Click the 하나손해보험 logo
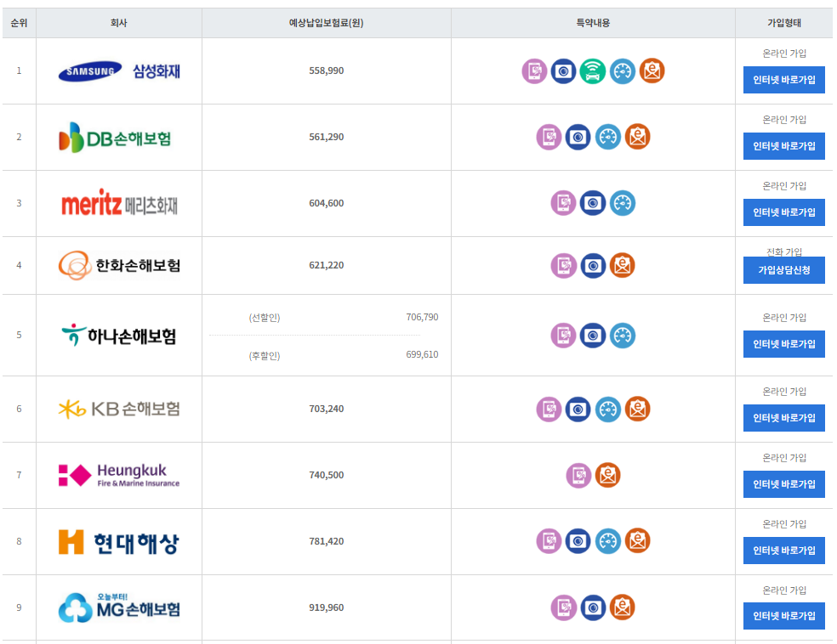The height and width of the screenshot is (644, 837). click(118, 336)
